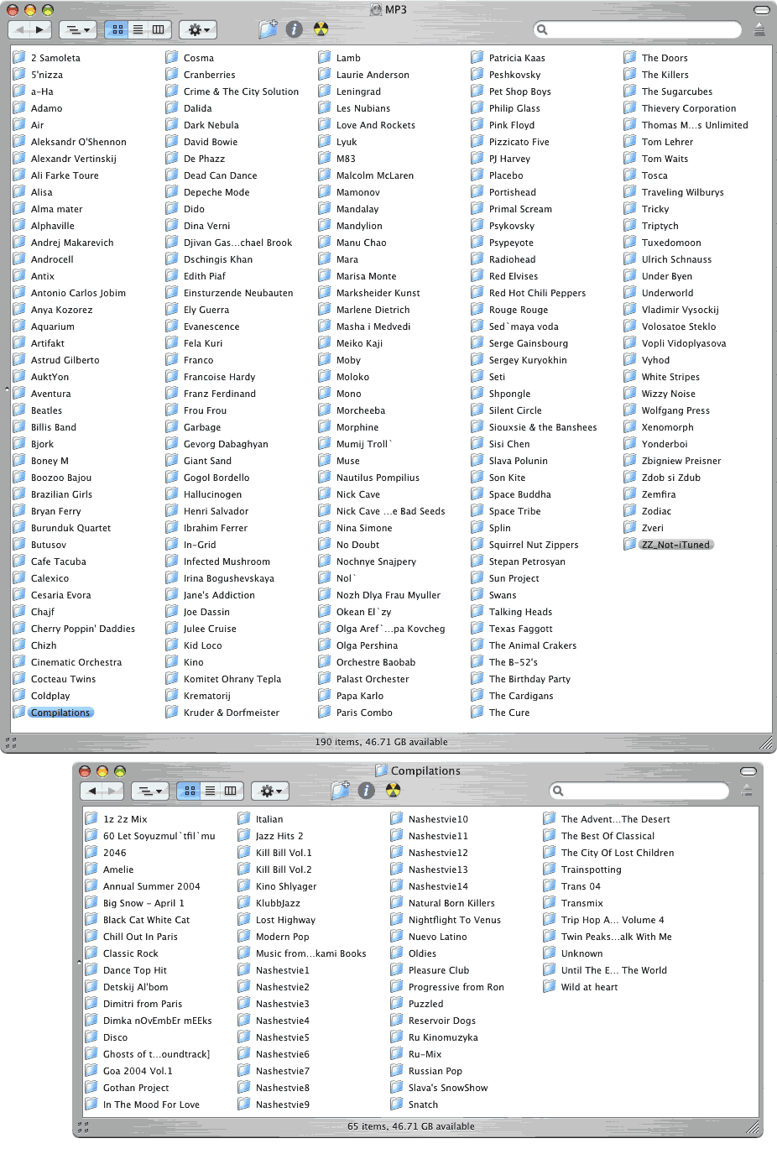This screenshot has width=777, height=1175.
Task: Click '190 items, 46.71 GB available' status text
Action: tap(381, 742)
